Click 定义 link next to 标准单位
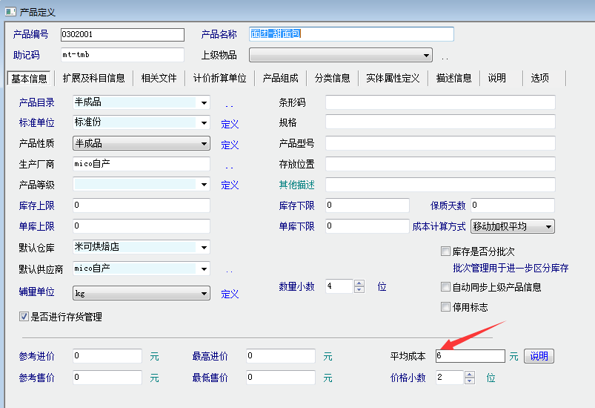 pyautogui.click(x=230, y=125)
